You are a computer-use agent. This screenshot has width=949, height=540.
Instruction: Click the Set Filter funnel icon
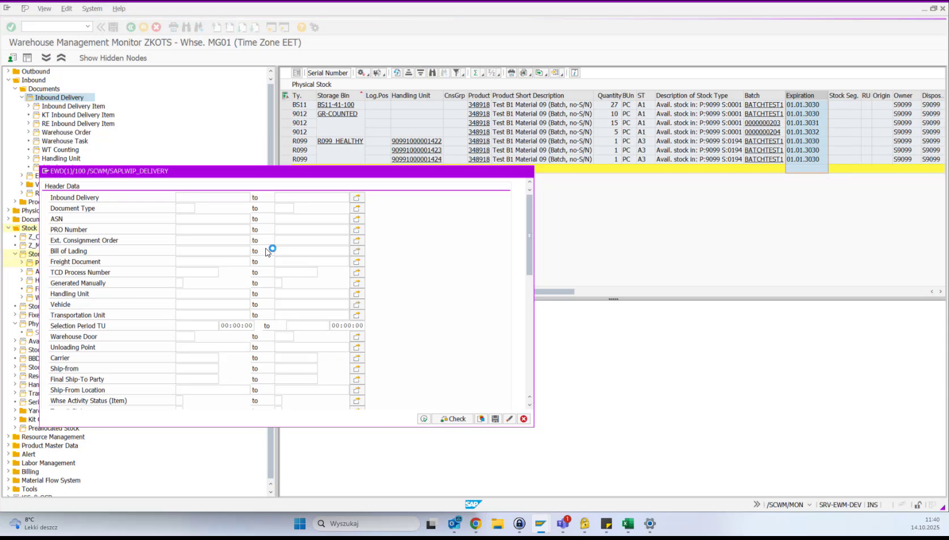(x=457, y=73)
